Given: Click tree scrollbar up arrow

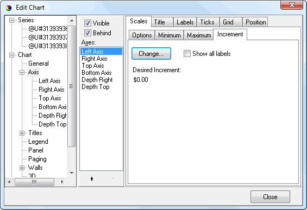Looking at the screenshot, I should click(x=72, y=21).
